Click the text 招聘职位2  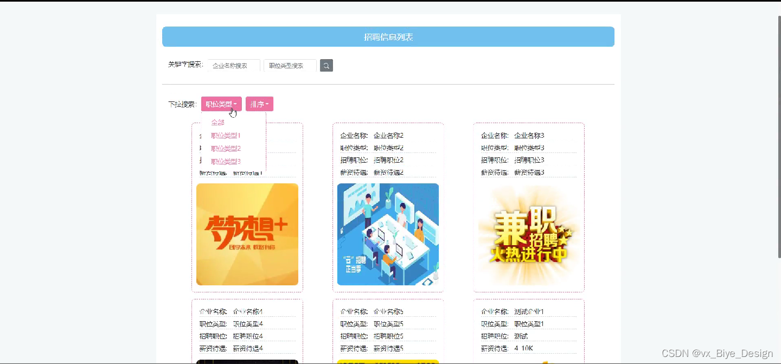click(x=388, y=160)
